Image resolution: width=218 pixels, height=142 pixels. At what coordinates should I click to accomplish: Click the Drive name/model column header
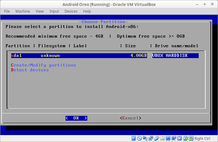coord(177,46)
